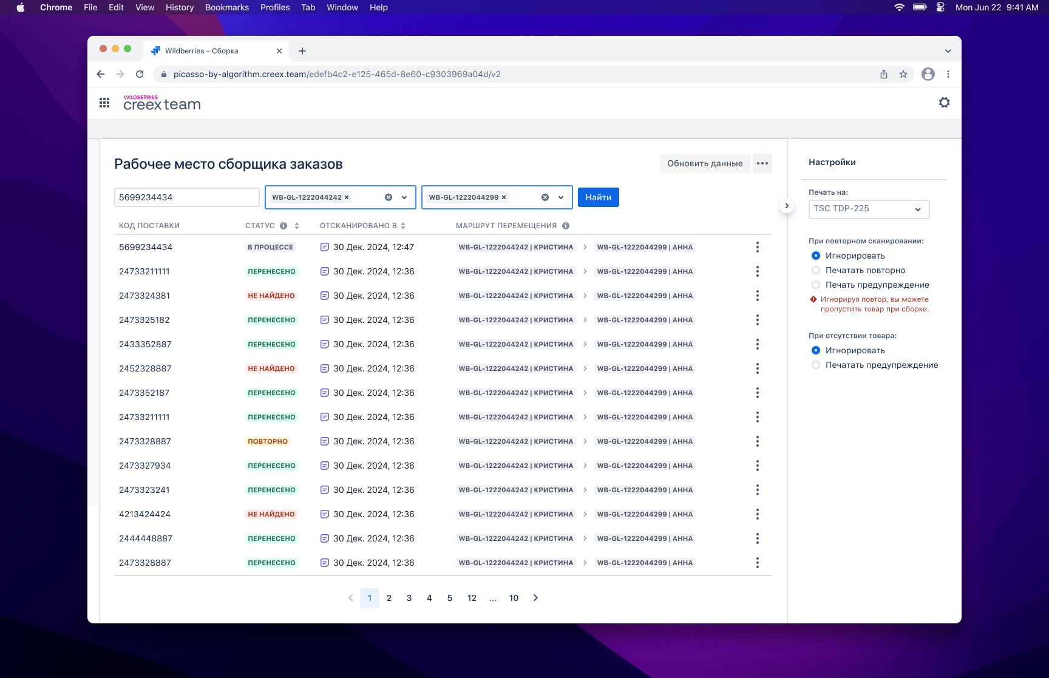Screen dimensions: 1049x678
Task: Sort by the scanned time column
Action: [403, 226]
